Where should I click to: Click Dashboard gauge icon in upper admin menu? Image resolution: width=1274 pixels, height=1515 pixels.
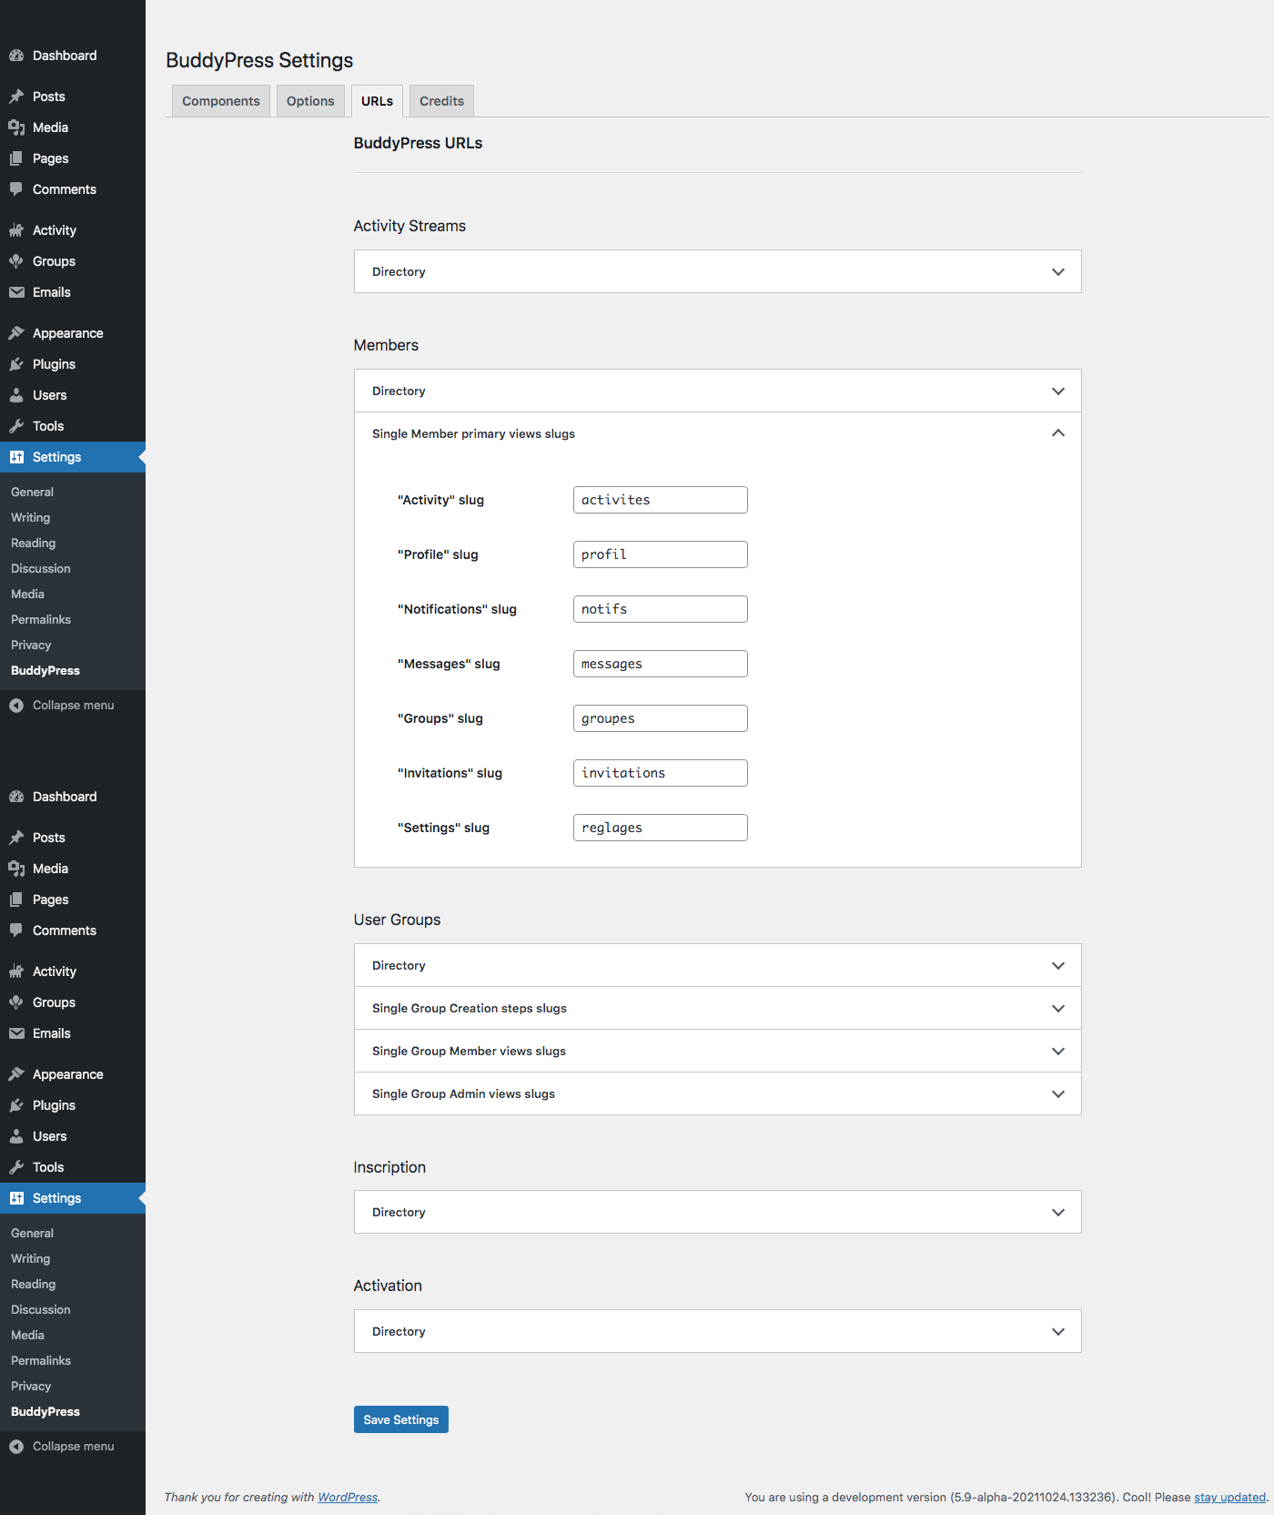pyautogui.click(x=16, y=56)
